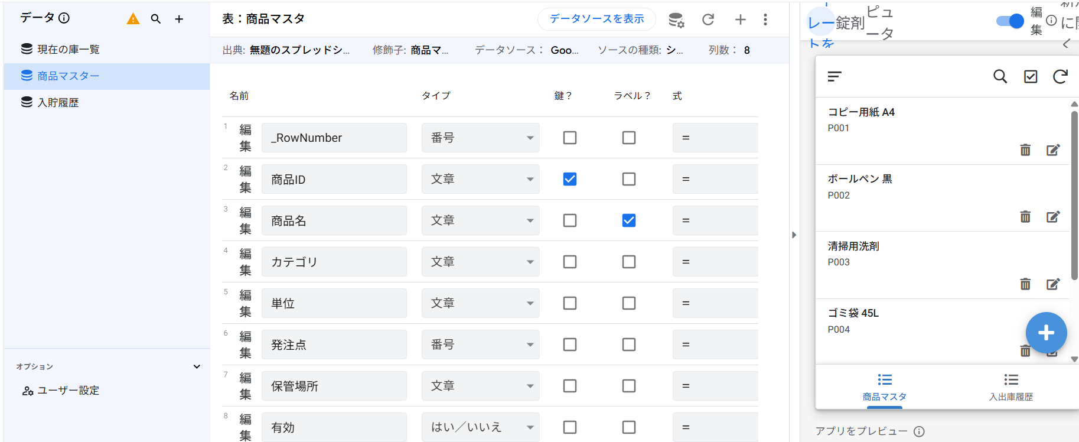Open type dropdown for カテゴリ
This screenshot has width=1079, height=442.
pyautogui.click(x=480, y=262)
